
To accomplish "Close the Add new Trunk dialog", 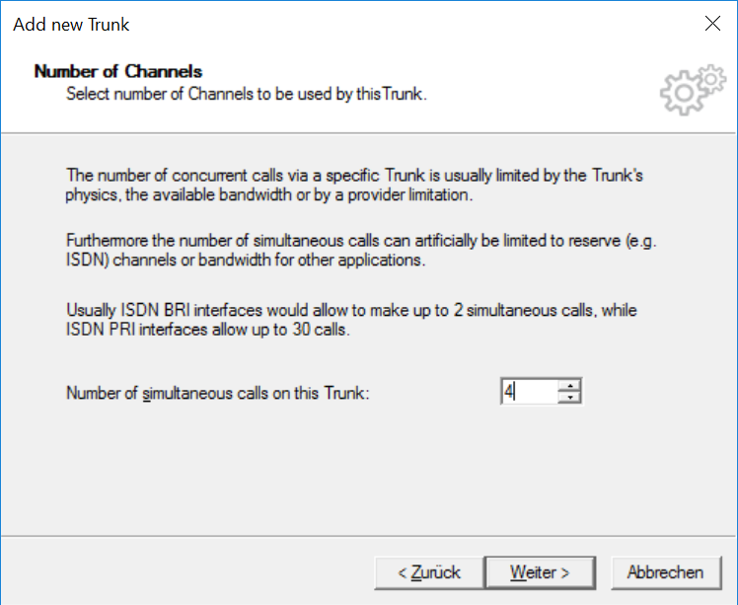I will click(x=712, y=23).
